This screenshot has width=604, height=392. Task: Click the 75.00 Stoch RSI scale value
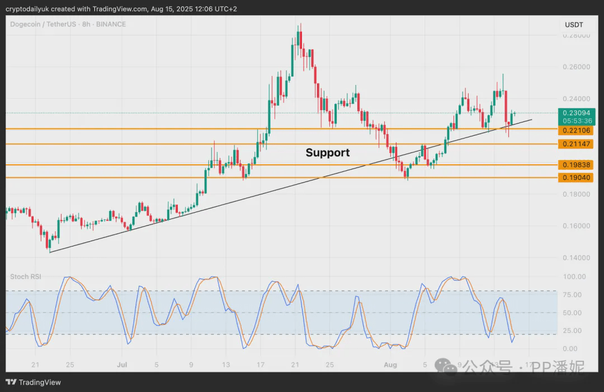(x=573, y=295)
